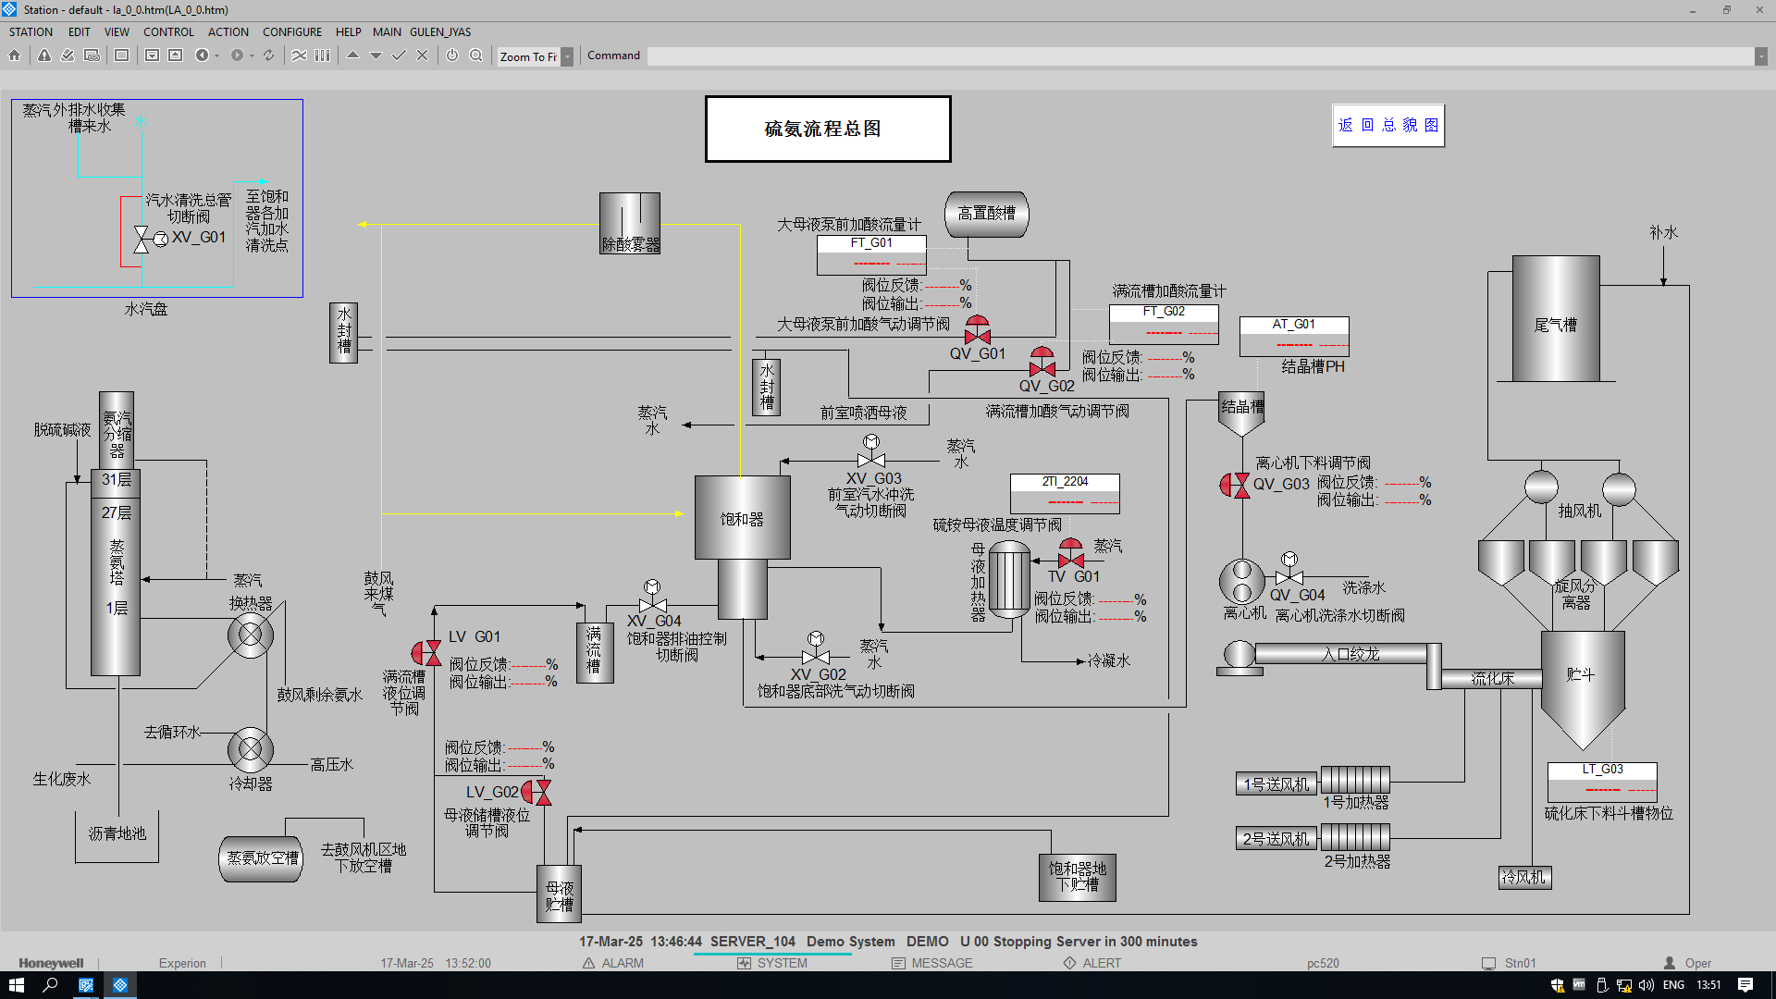Click the Acknowledge alarm checkmark-page icon
This screenshot has height=999, width=1776.
[x=68, y=55]
